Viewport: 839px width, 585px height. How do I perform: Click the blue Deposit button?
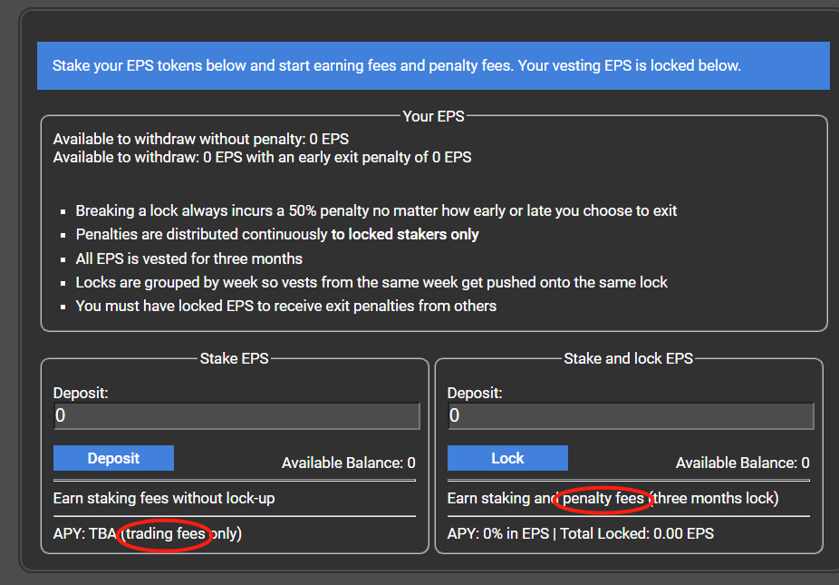113,458
